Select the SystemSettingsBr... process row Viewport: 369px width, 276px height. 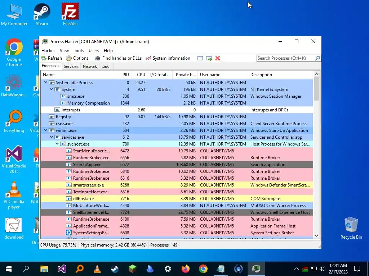177,233
